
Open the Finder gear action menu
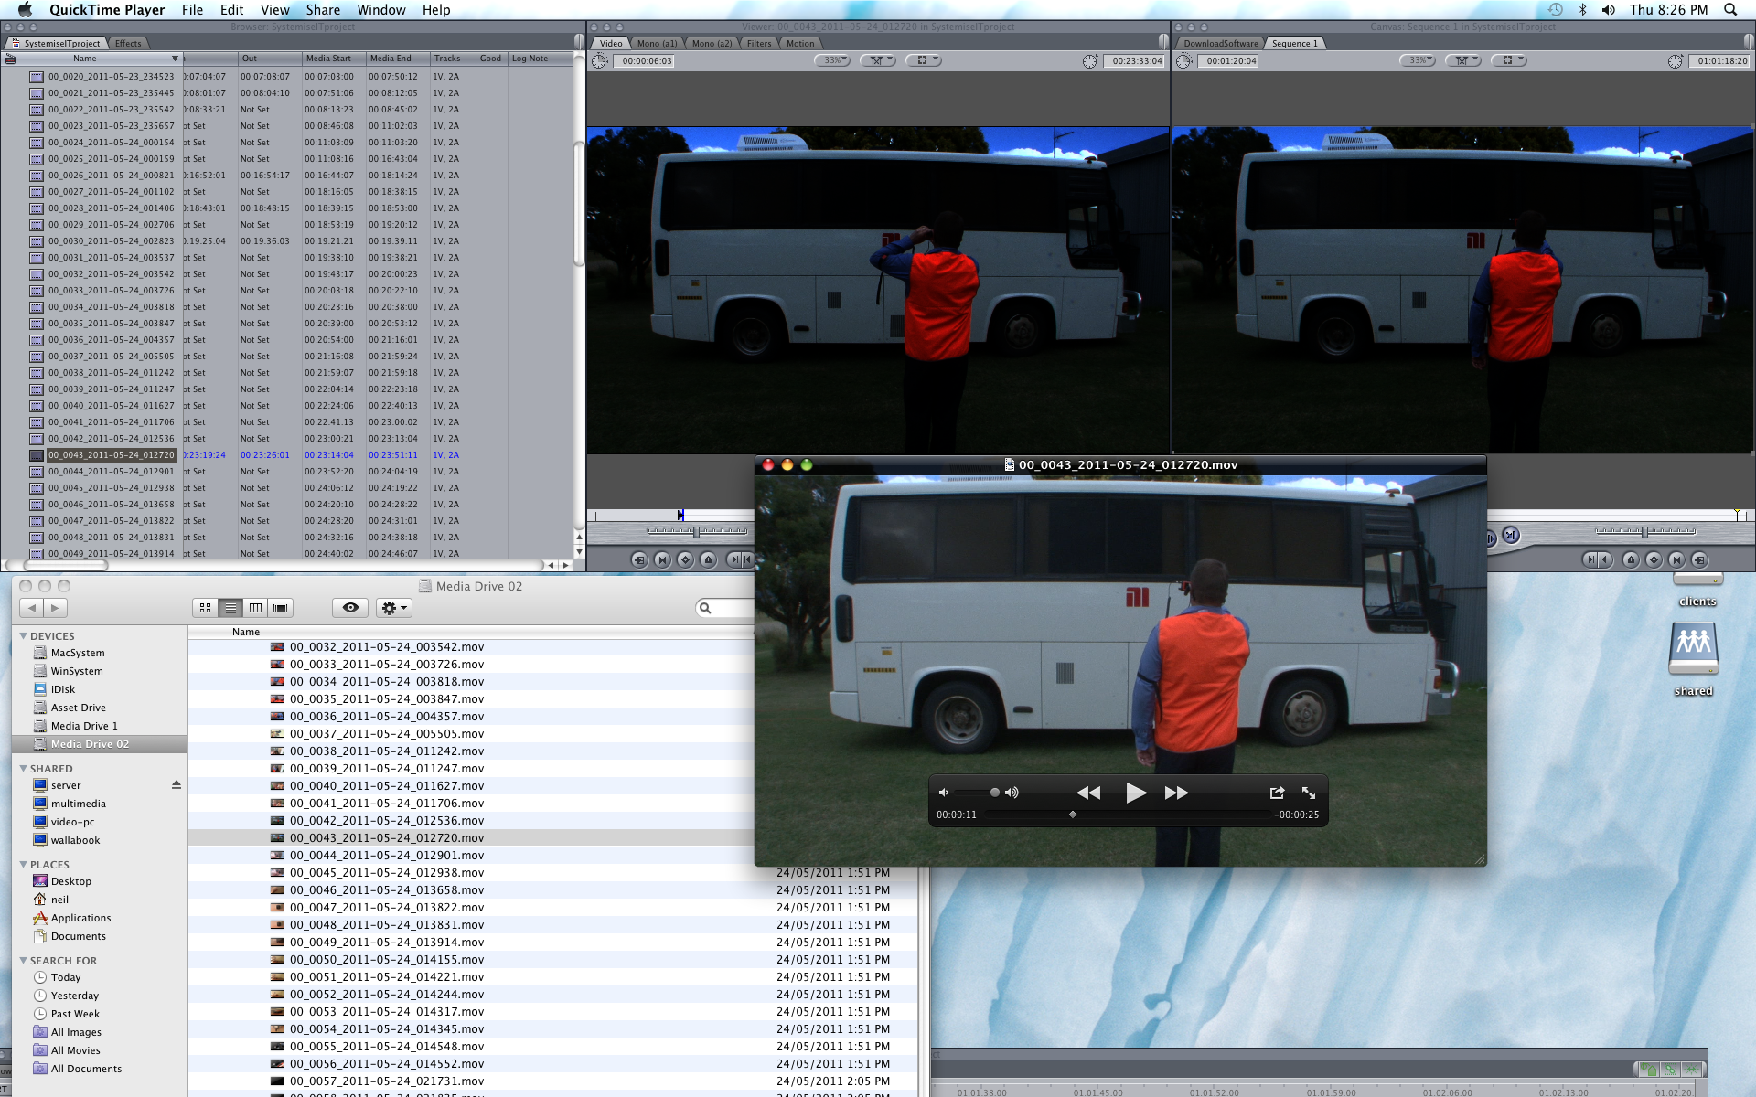pos(393,608)
